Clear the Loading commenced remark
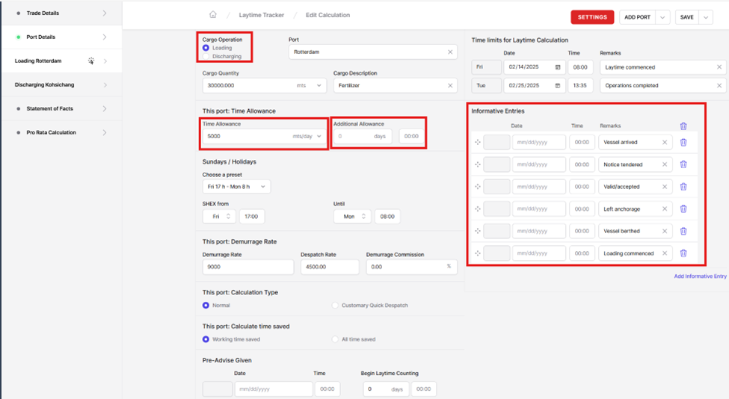This screenshot has height=399, width=729. tap(665, 253)
